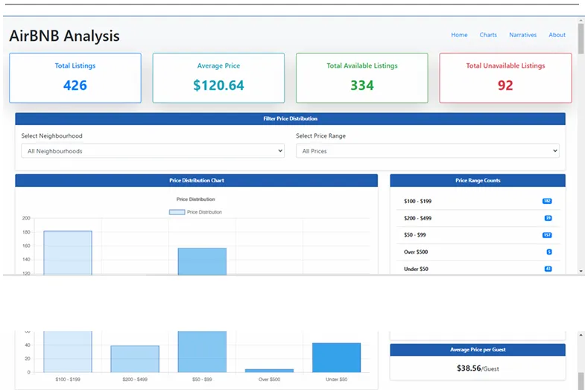The height and width of the screenshot is (390, 585).
Task: Open the About page link
Action: point(557,35)
